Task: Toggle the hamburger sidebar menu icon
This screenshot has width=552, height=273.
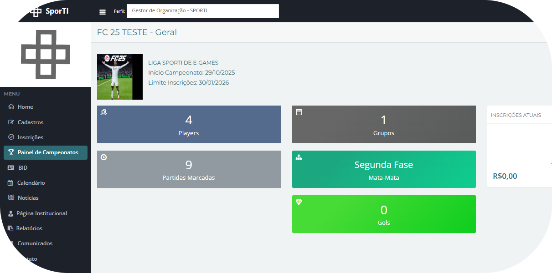Action: pyautogui.click(x=103, y=12)
